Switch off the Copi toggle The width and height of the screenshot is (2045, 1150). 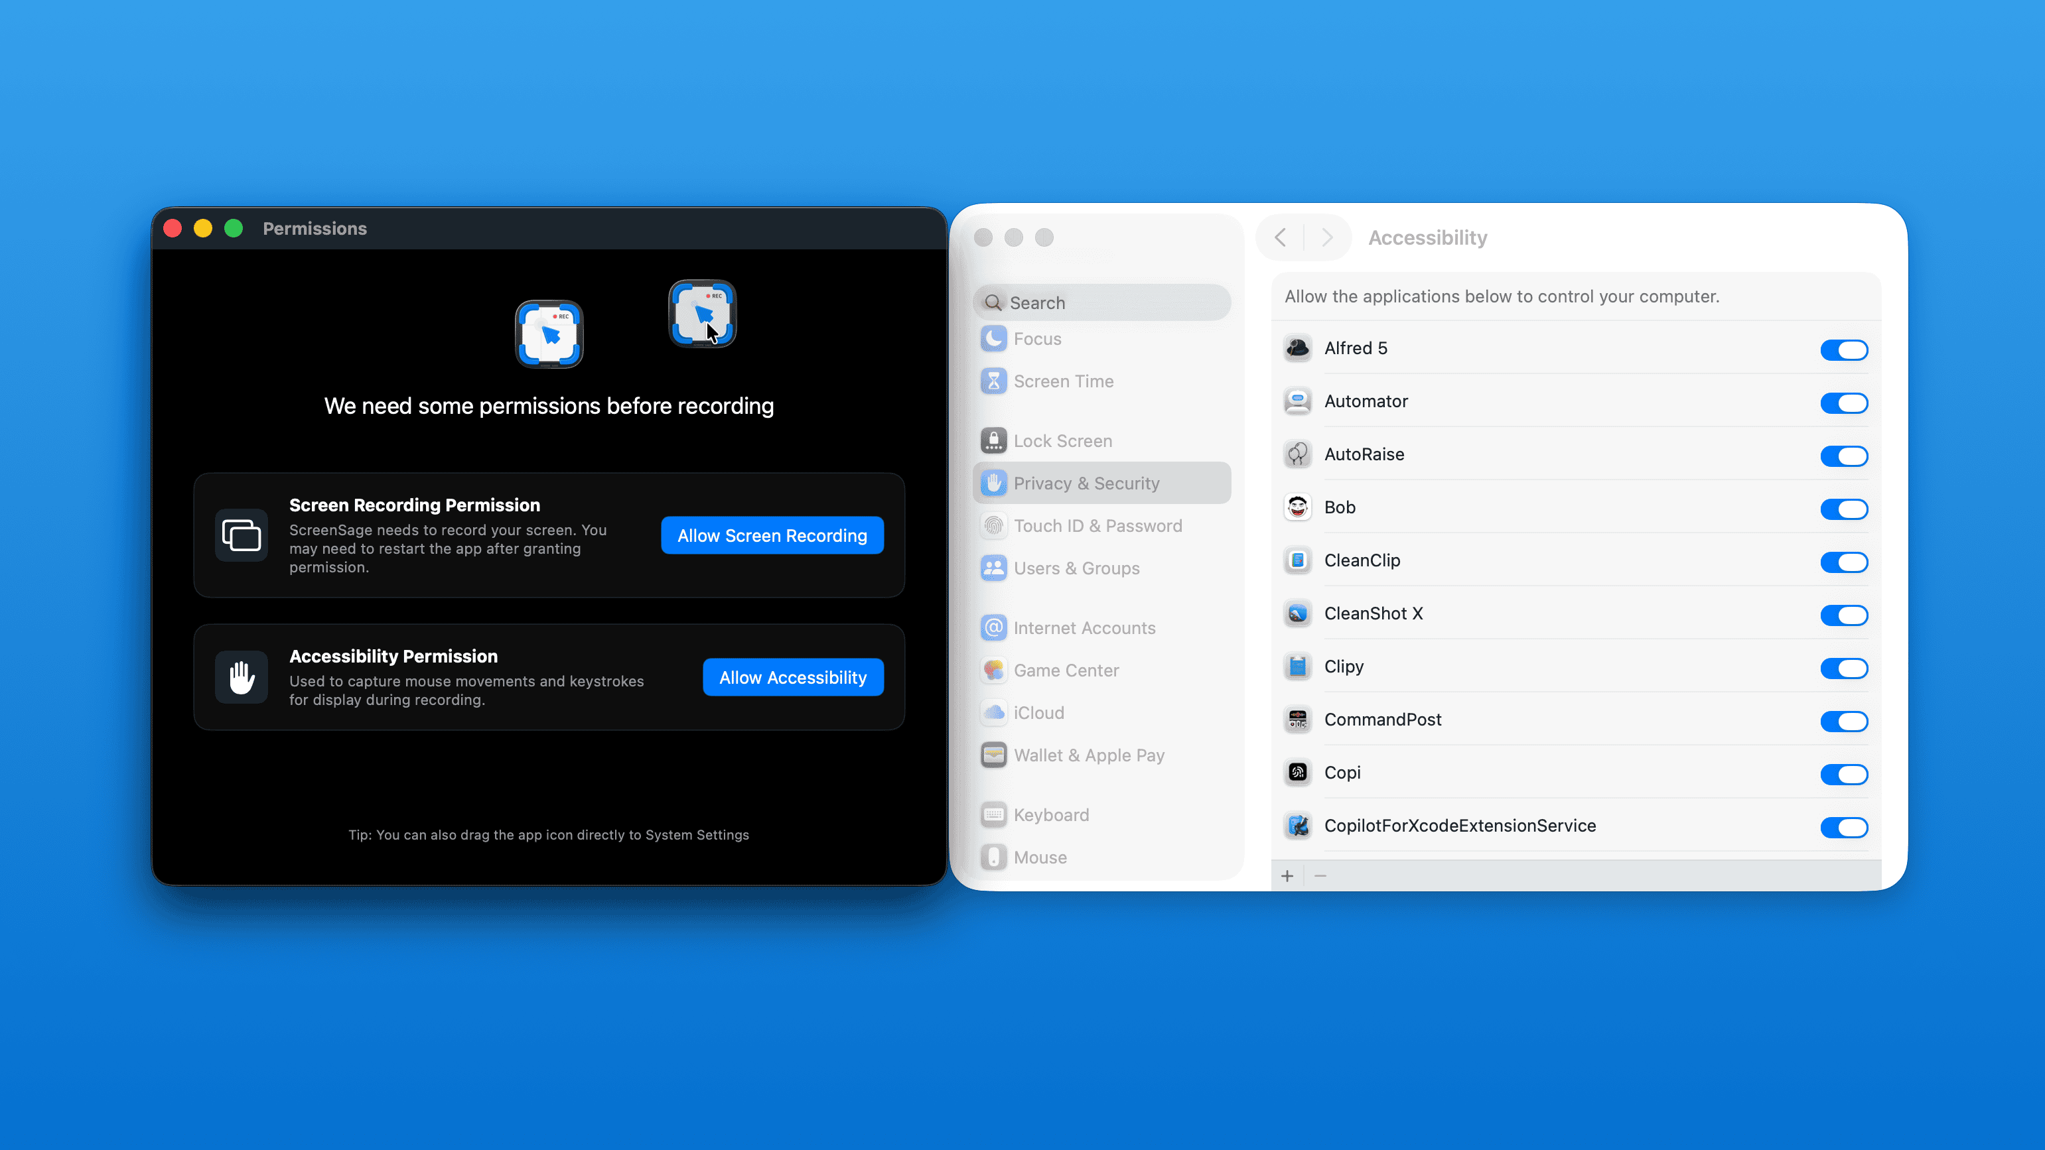coord(1843,774)
